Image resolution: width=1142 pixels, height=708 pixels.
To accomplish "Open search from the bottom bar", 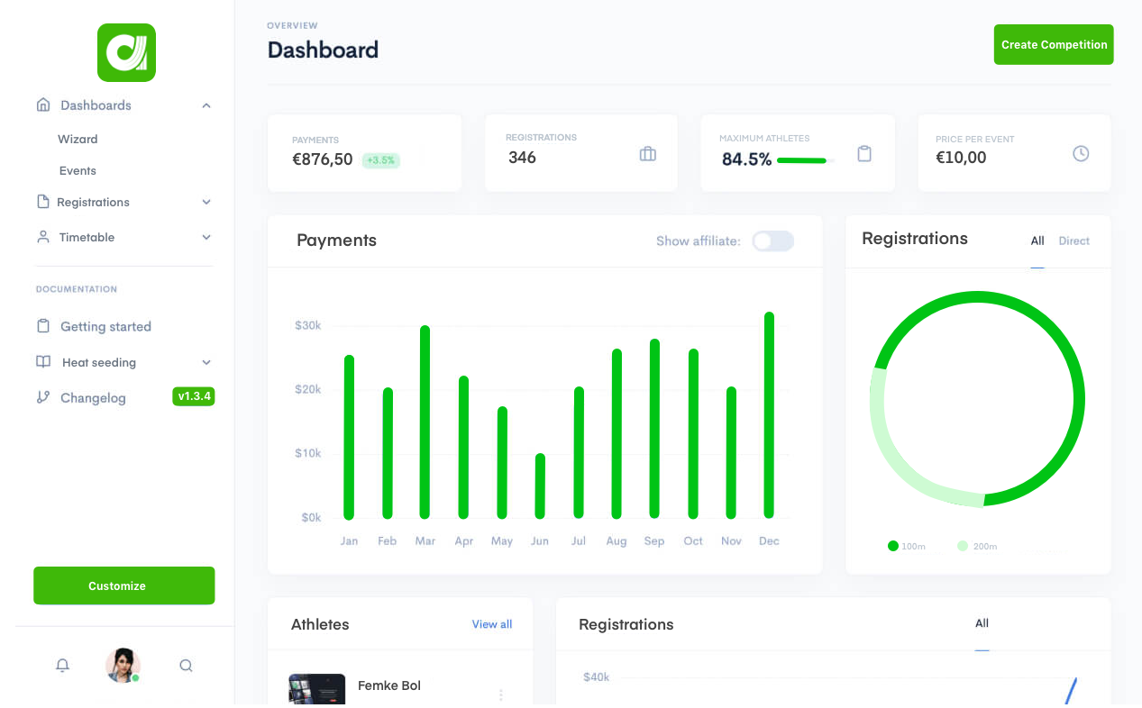I will pyautogui.click(x=186, y=665).
